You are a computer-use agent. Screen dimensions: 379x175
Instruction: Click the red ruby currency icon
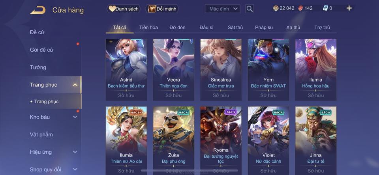pyautogui.click(x=301, y=8)
